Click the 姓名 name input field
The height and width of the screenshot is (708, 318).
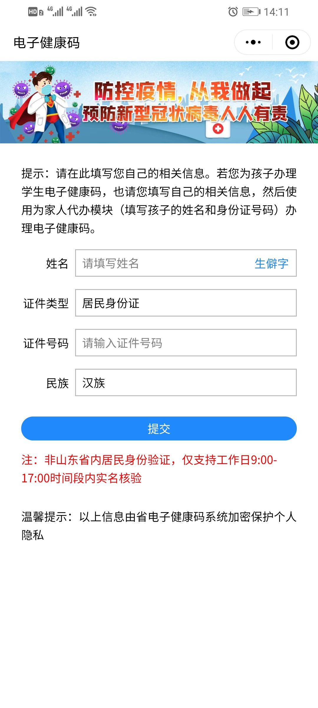coord(165,263)
